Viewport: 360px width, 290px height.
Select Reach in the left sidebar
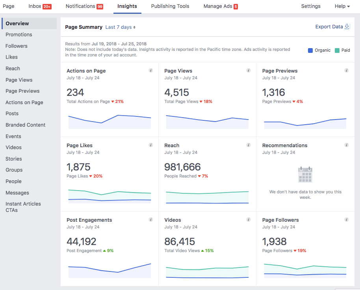point(13,68)
